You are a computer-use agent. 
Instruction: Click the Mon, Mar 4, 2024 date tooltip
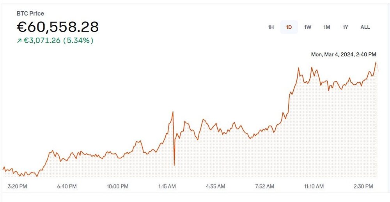[343, 55]
